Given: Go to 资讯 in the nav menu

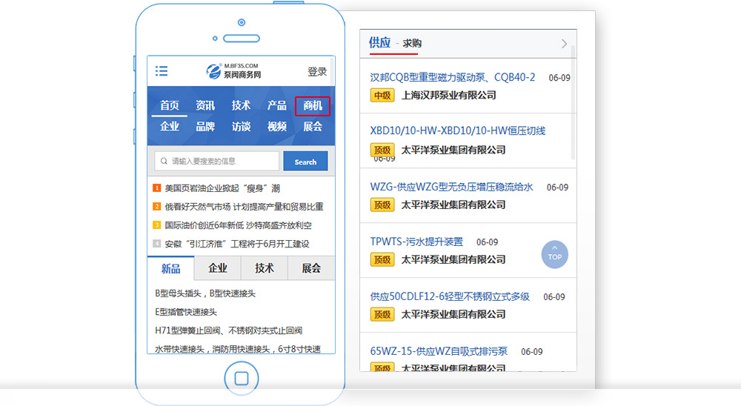Looking at the screenshot, I should point(205,106).
